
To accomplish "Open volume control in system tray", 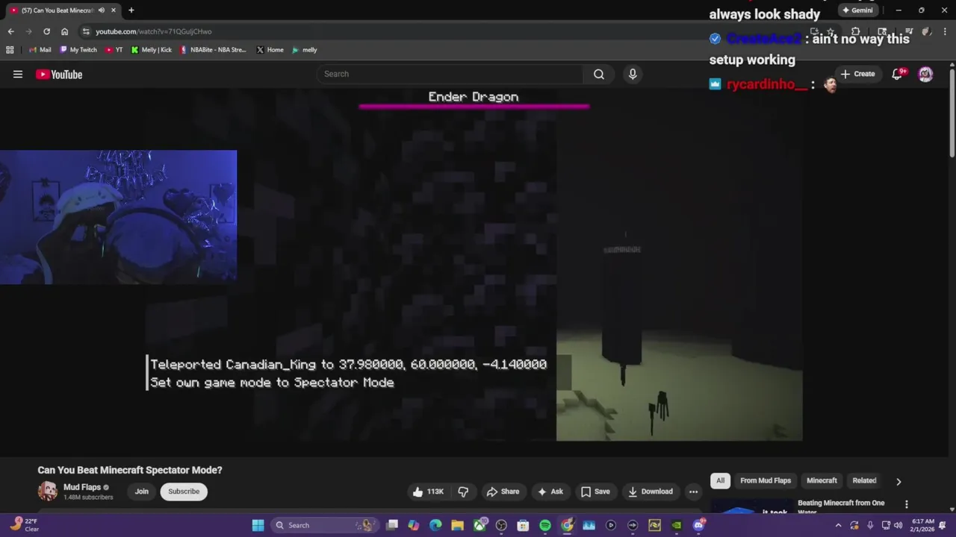I will [899, 525].
